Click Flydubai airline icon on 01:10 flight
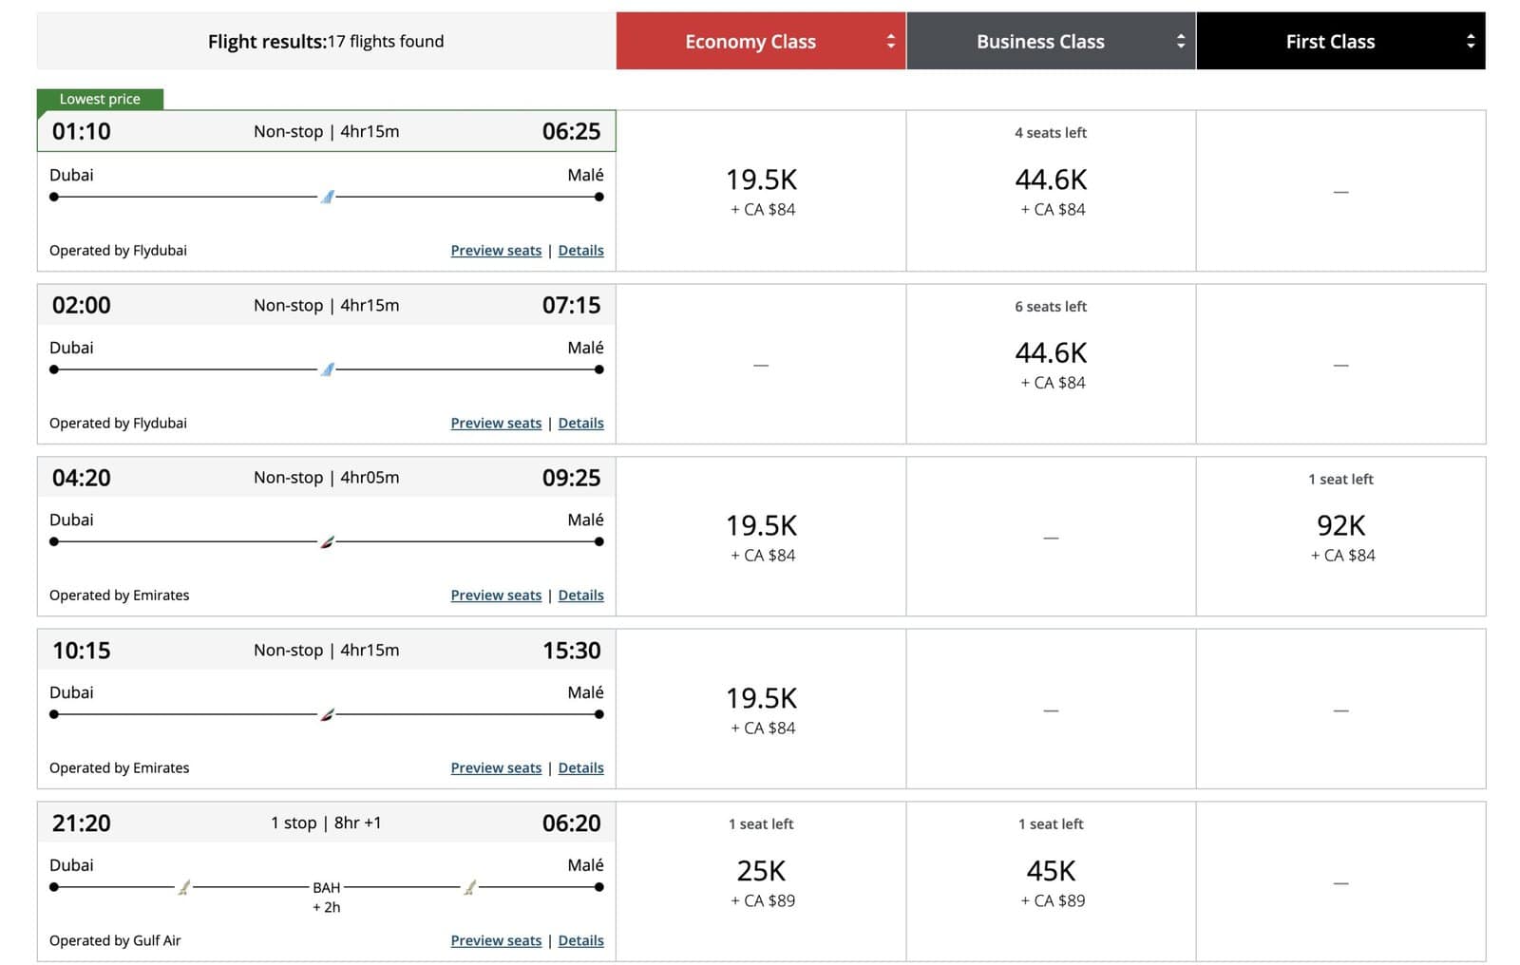This screenshot has height=965, width=1520. (x=327, y=197)
